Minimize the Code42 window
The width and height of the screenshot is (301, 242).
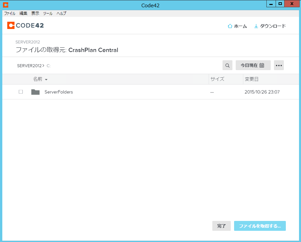[271, 4]
